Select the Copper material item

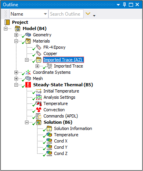[50, 53]
